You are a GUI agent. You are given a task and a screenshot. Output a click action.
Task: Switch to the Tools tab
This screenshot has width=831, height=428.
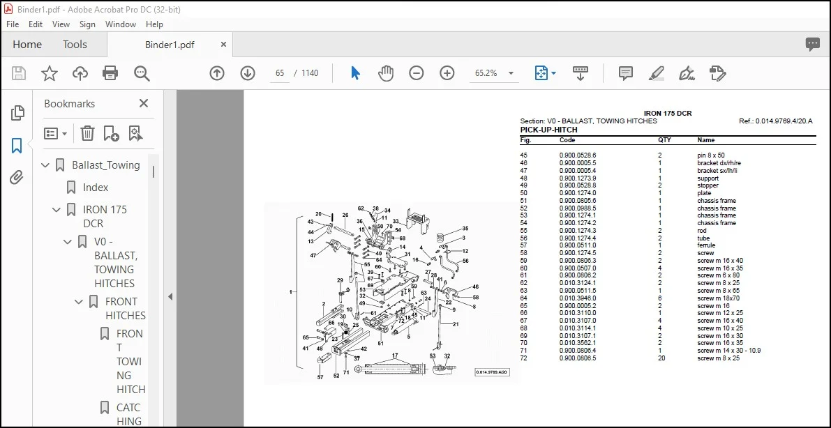pyautogui.click(x=75, y=45)
